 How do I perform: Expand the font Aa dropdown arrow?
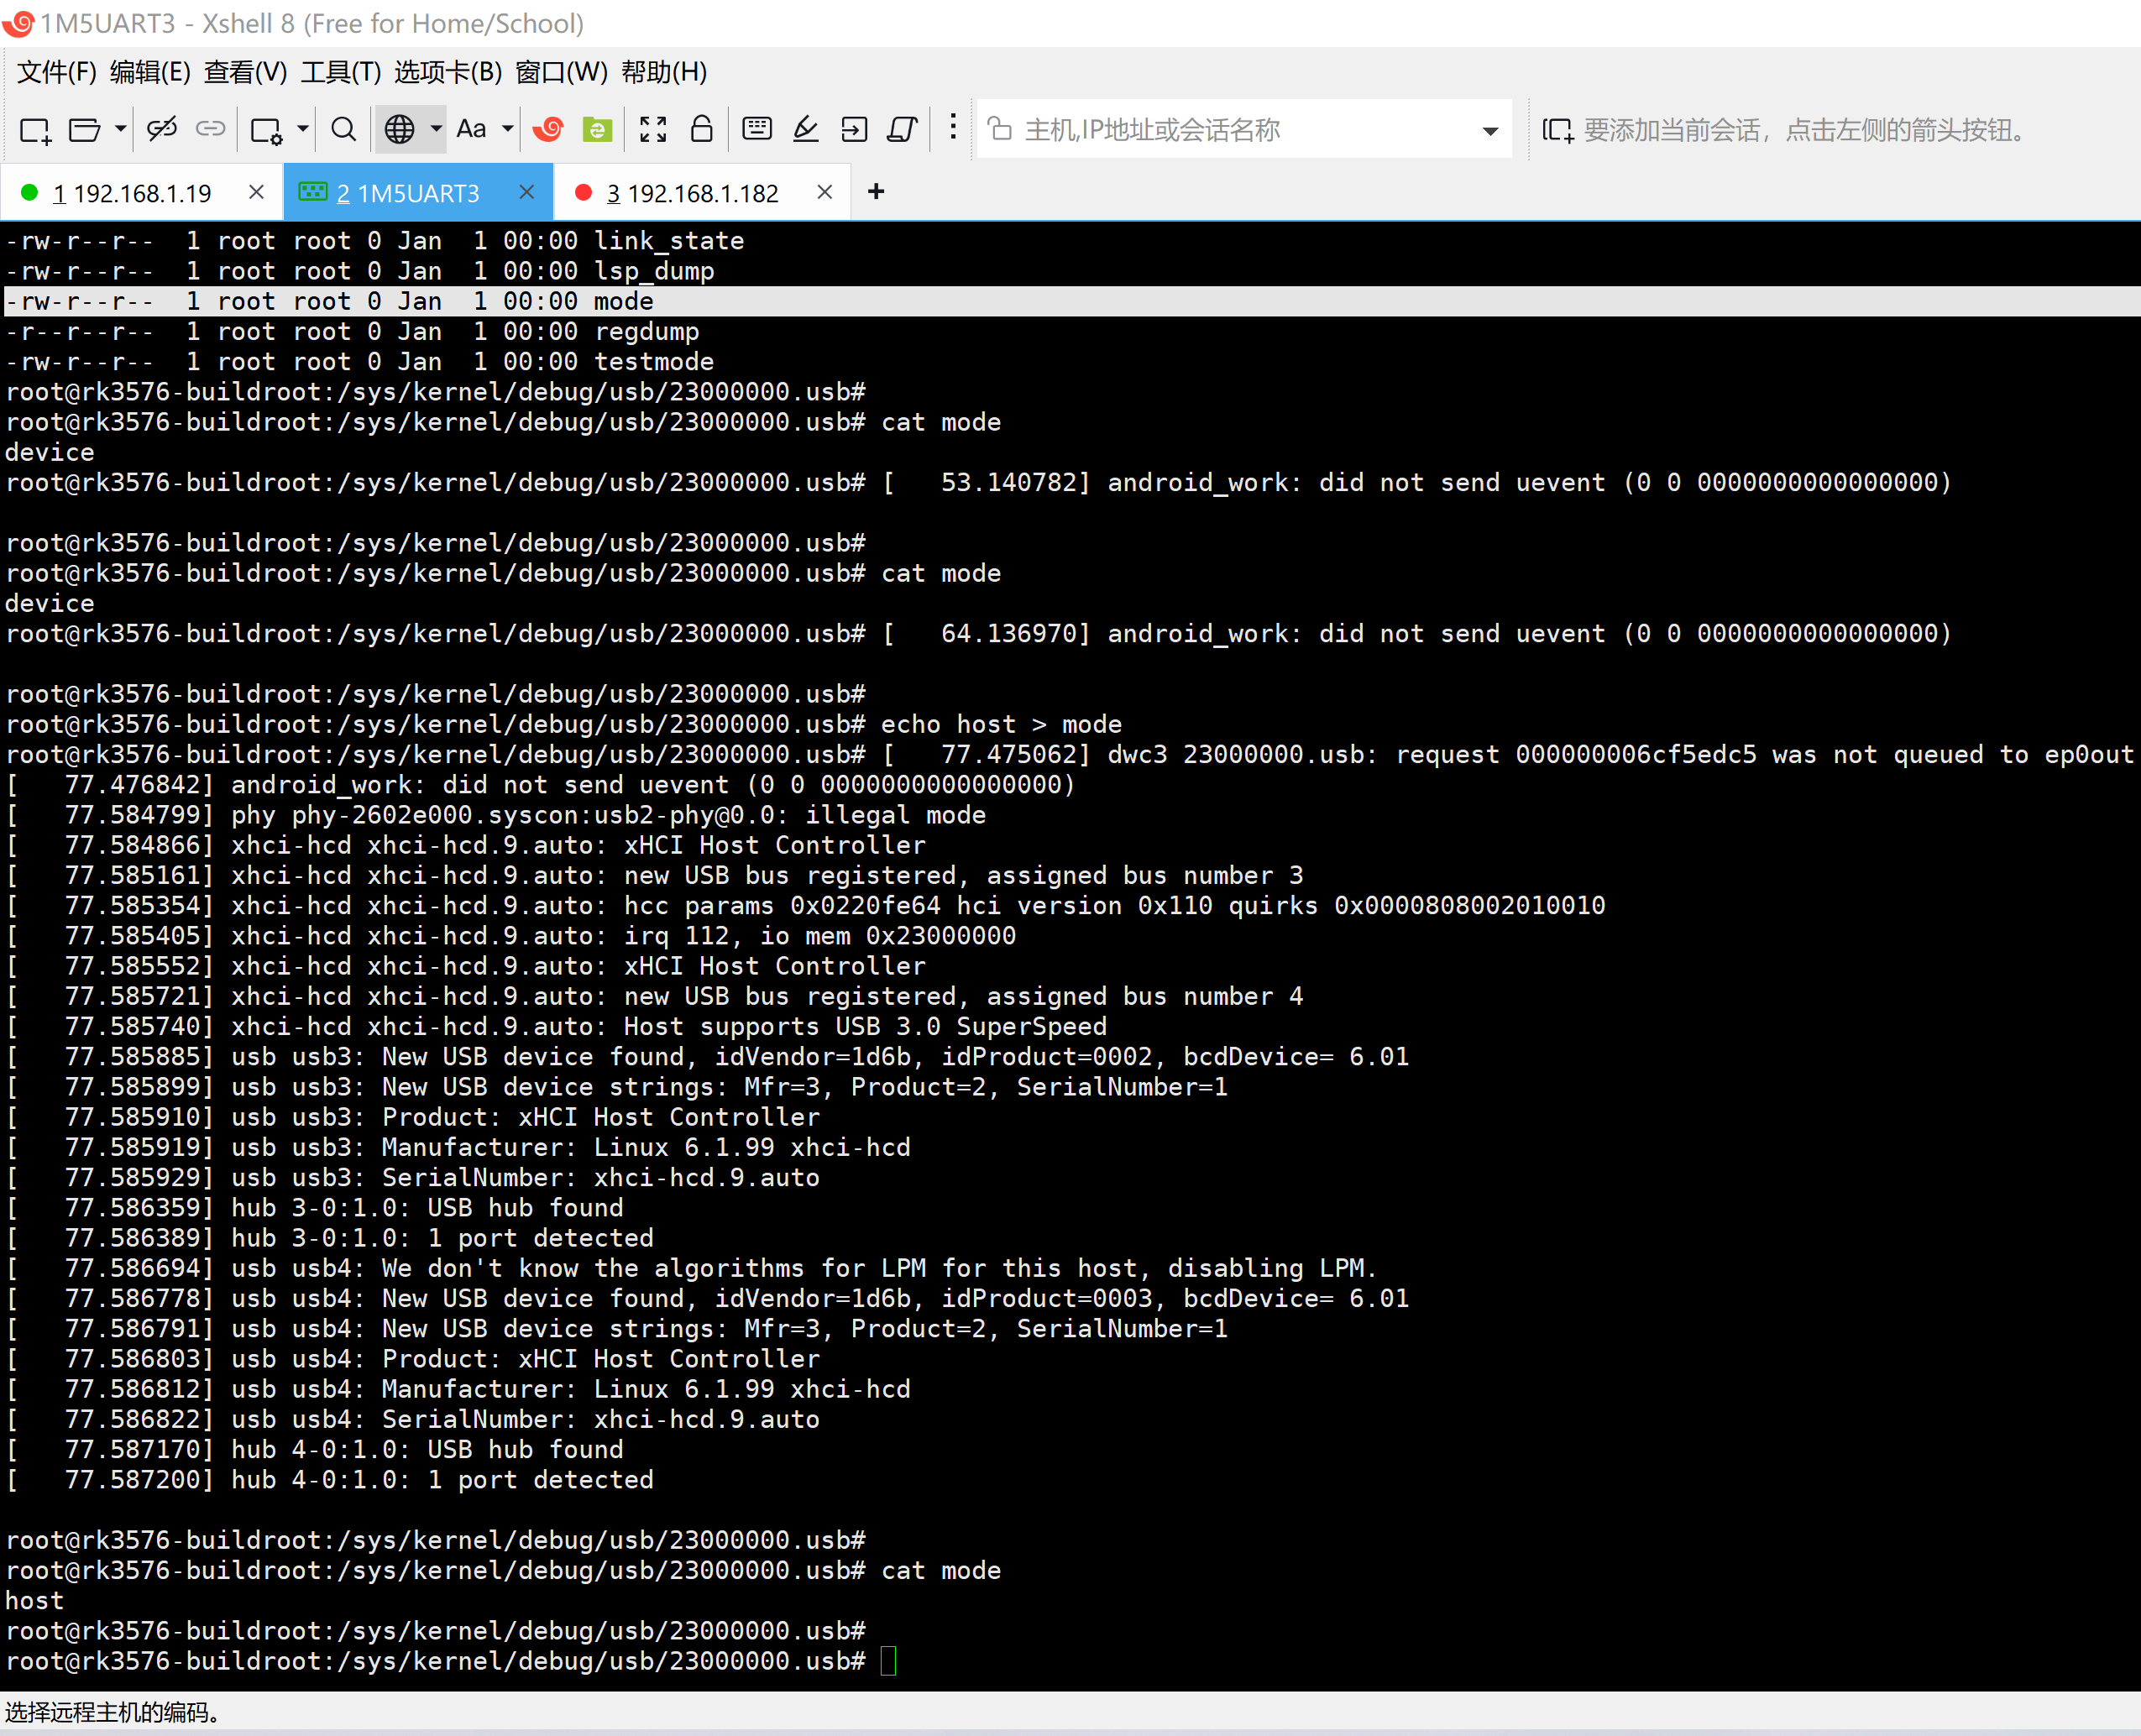pos(508,129)
